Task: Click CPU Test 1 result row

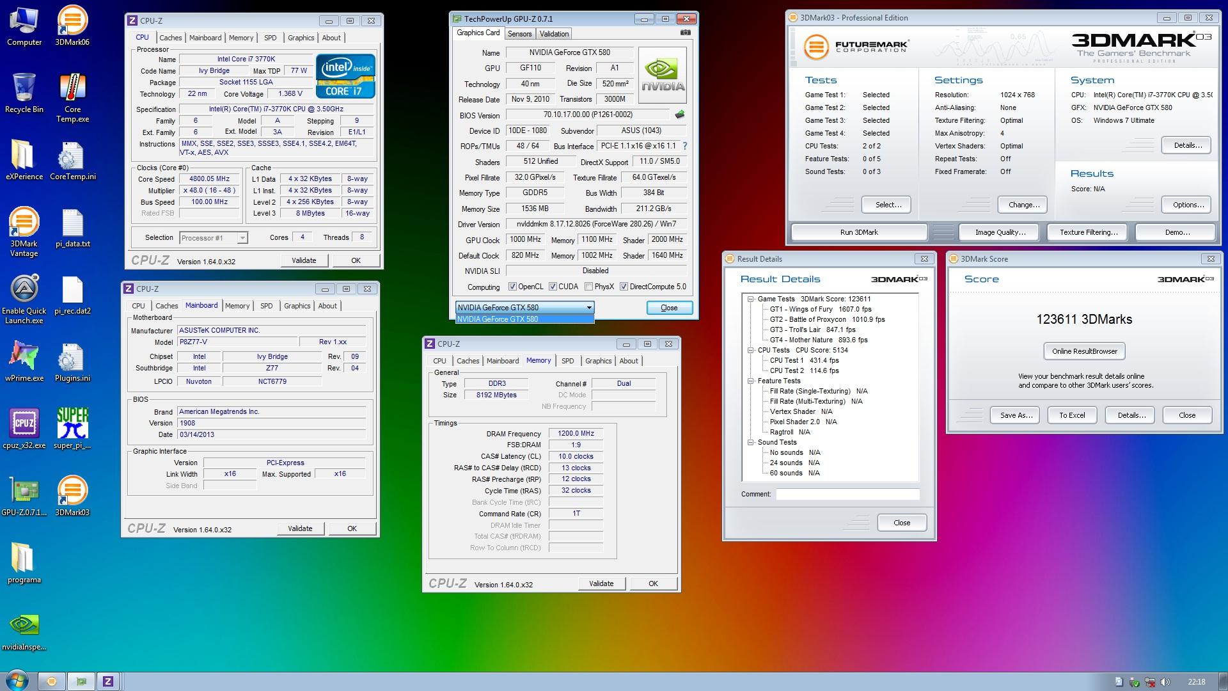Action: 804,360
